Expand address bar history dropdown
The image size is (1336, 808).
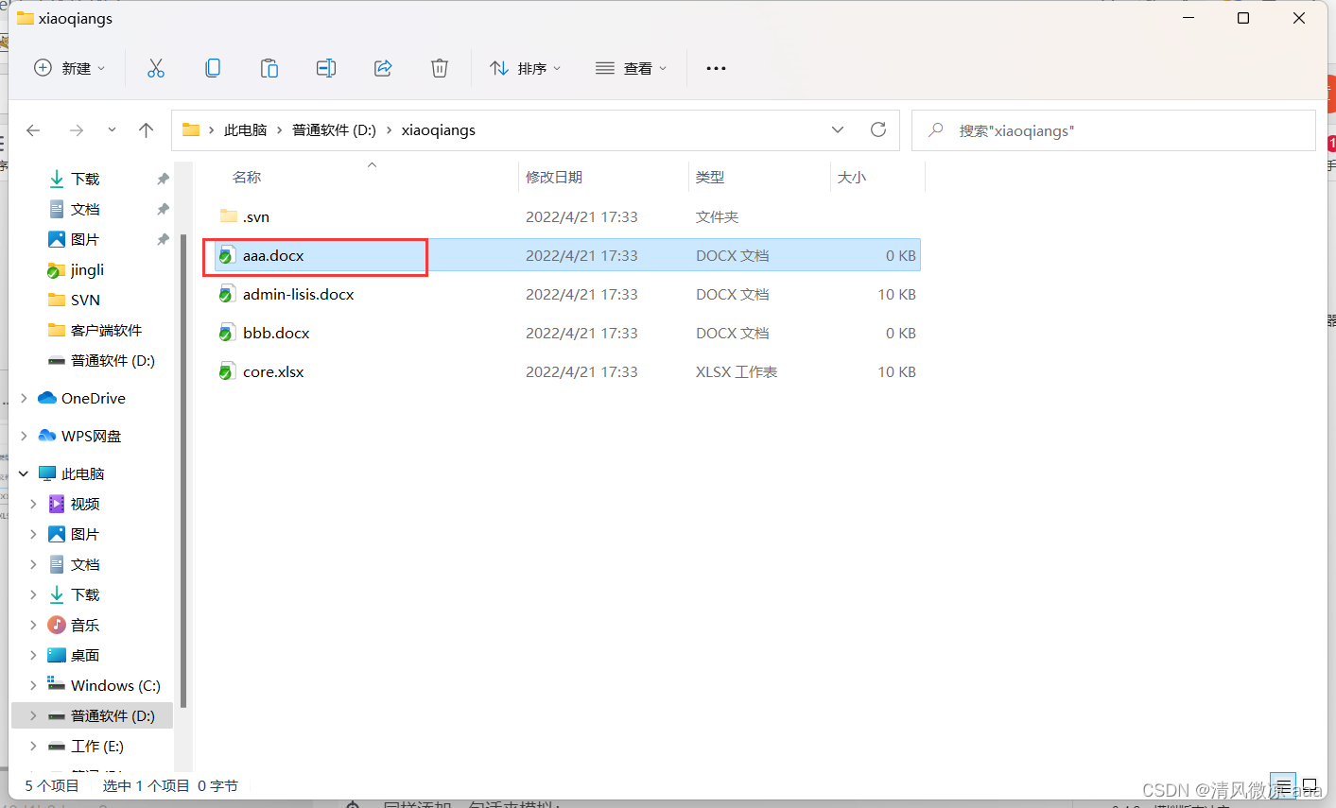(838, 129)
